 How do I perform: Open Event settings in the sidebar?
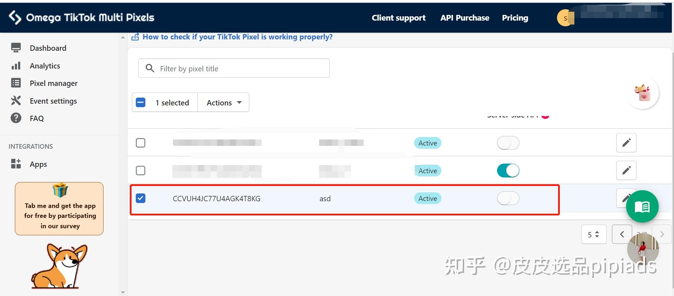(53, 101)
